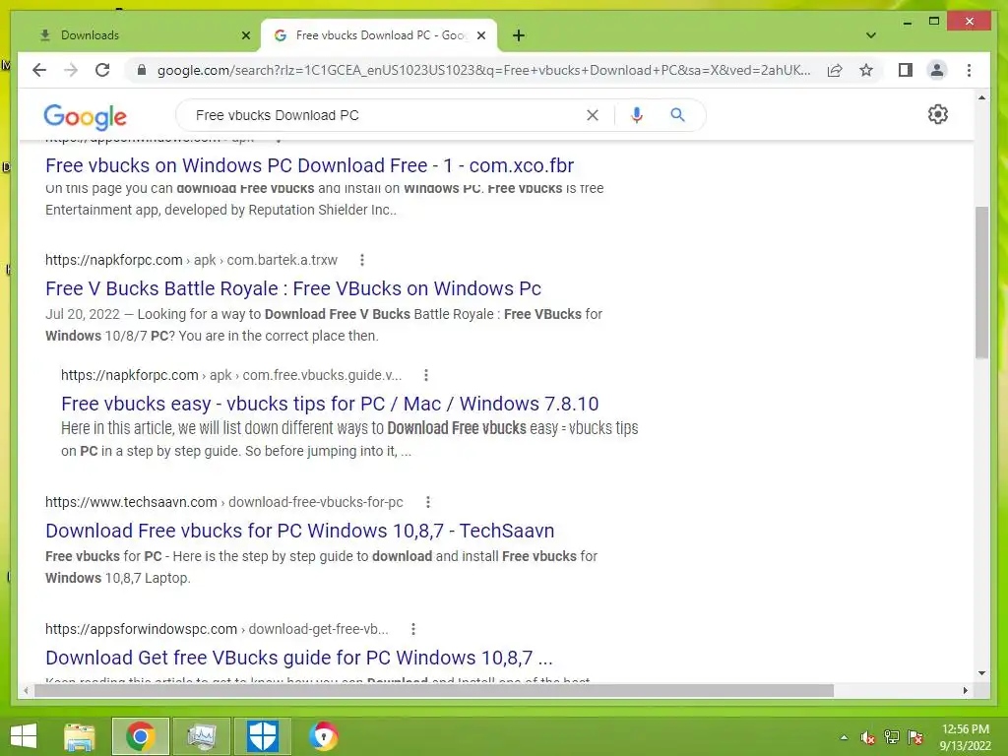Screen dimensions: 1008x756
Task: Close the Free vbucks search tab
Action: [480, 35]
